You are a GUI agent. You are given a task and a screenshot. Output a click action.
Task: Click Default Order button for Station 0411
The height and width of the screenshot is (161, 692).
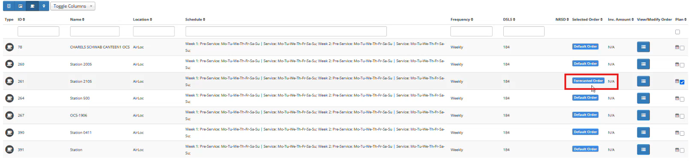point(585,132)
